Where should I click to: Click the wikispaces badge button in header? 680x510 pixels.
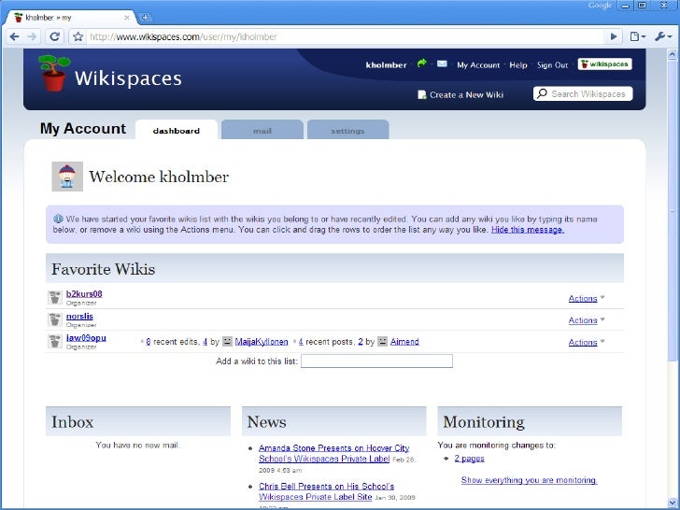(604, 64)
